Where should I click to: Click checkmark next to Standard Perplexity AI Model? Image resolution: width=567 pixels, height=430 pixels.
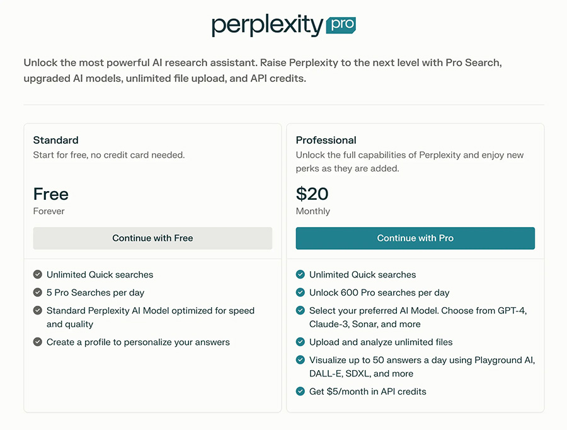38,311
